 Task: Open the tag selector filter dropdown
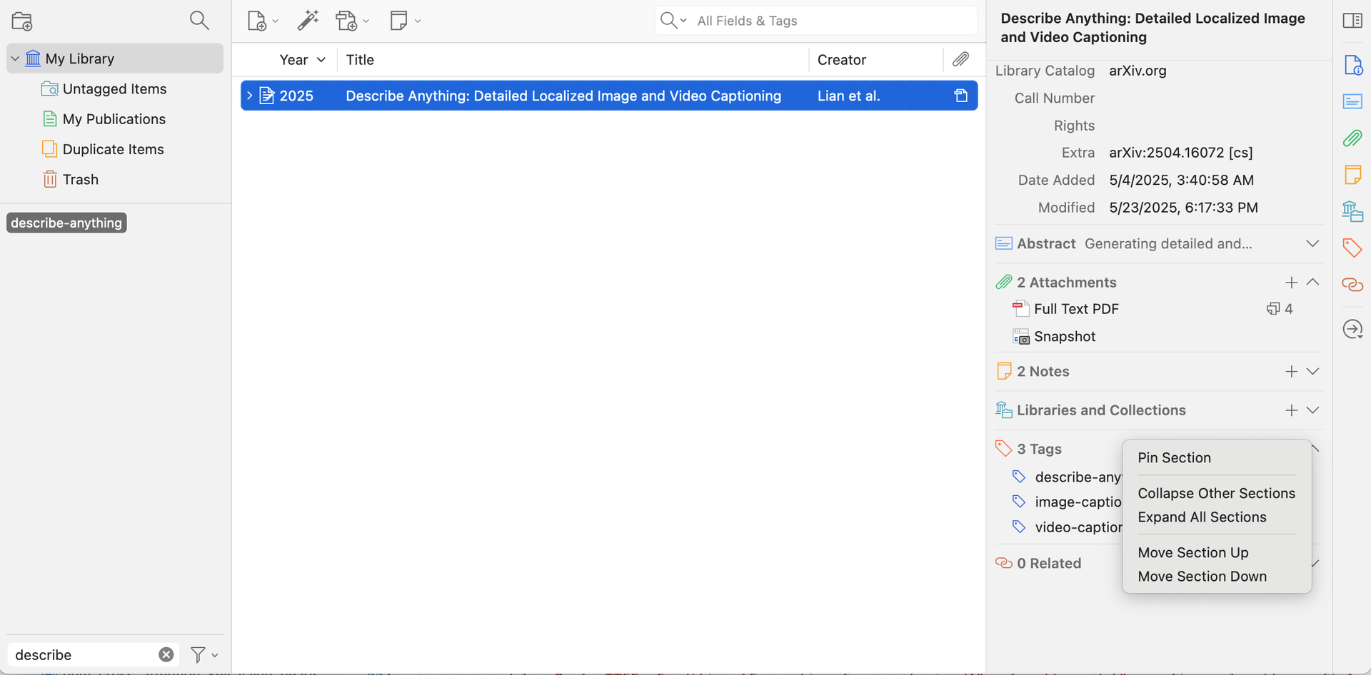pos(204,654)
